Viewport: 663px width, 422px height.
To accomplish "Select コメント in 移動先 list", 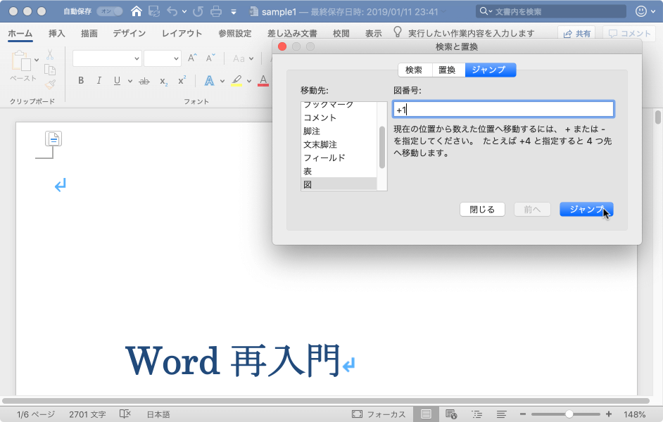I will pyautogui.click(x=339, y=118).
